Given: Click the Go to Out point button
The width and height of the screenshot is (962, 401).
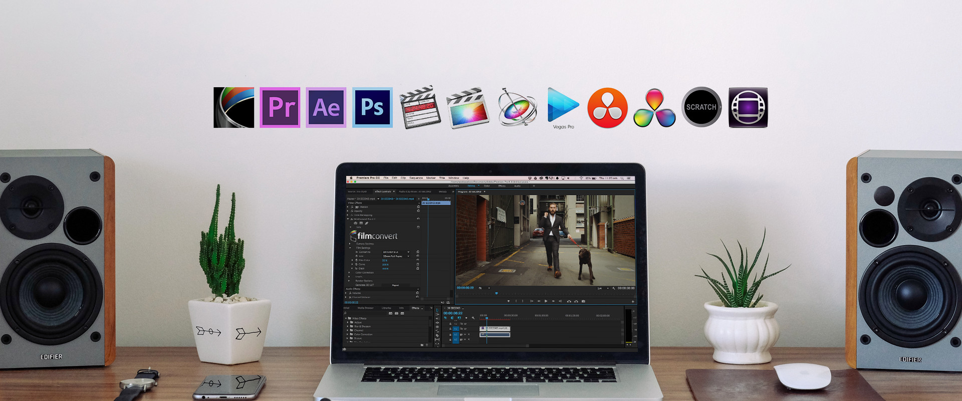Looking at the screenshot, I should point(560,301).
